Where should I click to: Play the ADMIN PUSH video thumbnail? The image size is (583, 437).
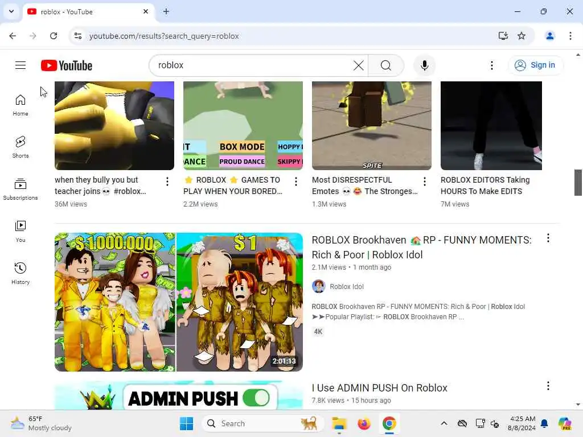[178, 395]
